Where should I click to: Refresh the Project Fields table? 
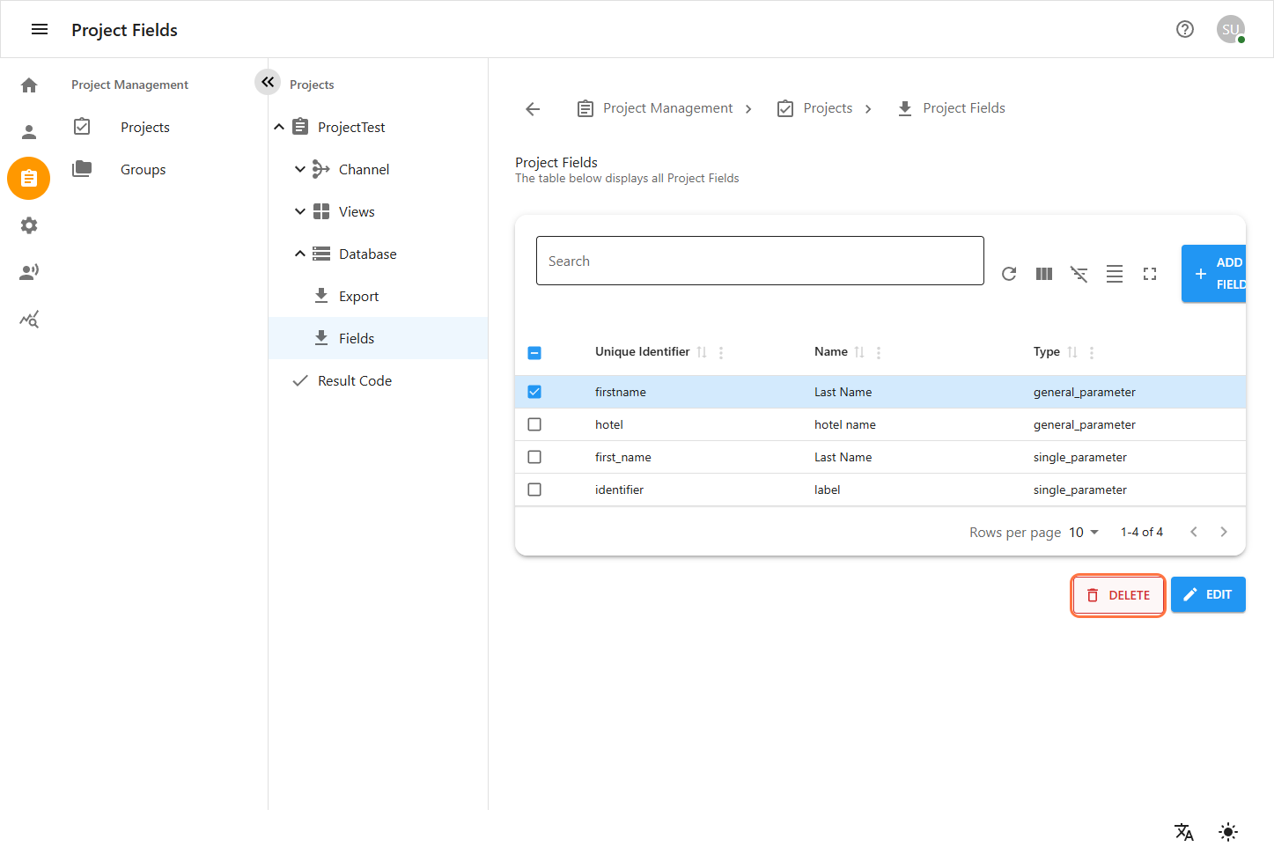point(1009,274)
